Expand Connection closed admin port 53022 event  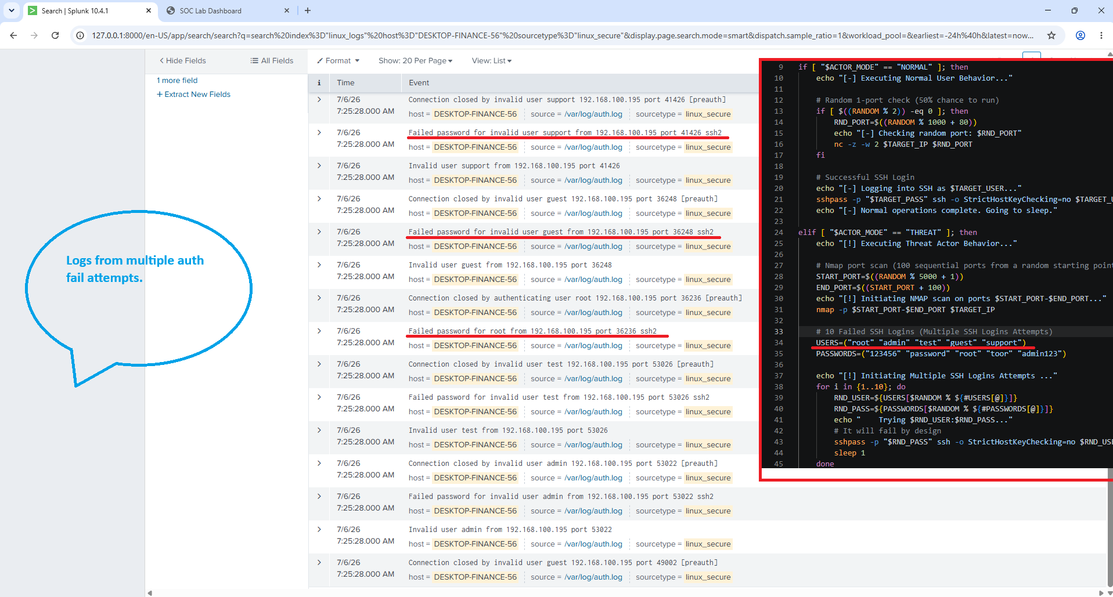[319, 464]
